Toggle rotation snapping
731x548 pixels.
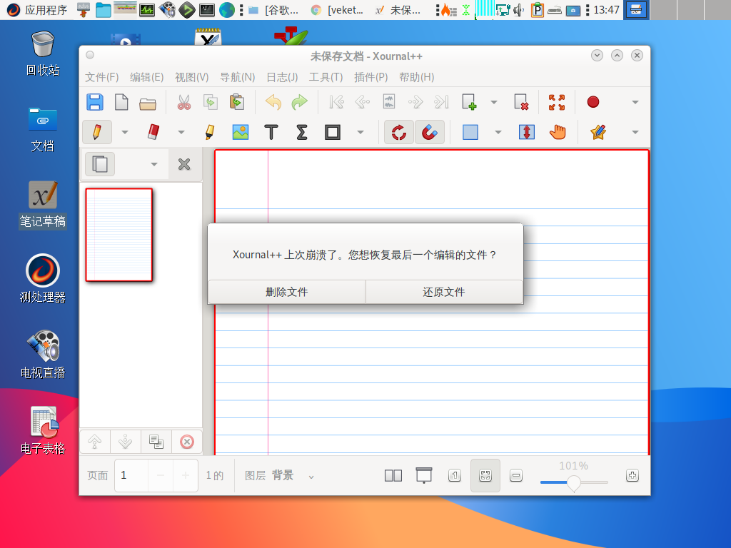coord(398,132)
